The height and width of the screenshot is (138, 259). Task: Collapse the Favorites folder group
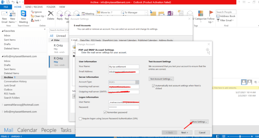point(3,31)
